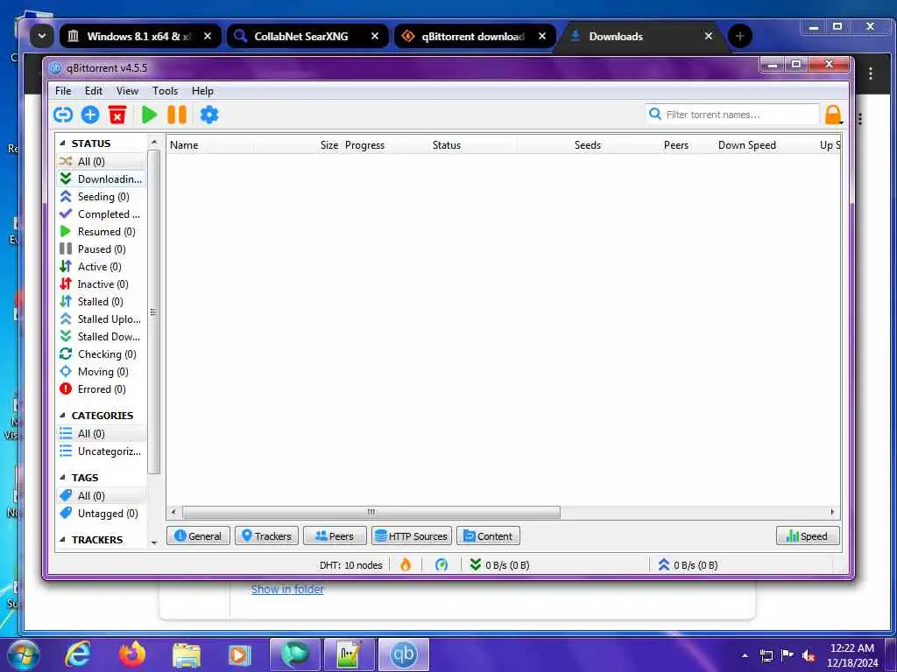The height and width of the screenshot is (672, 897).
Task: Switch to the Content tab
Action: click(x=488, y=536)
